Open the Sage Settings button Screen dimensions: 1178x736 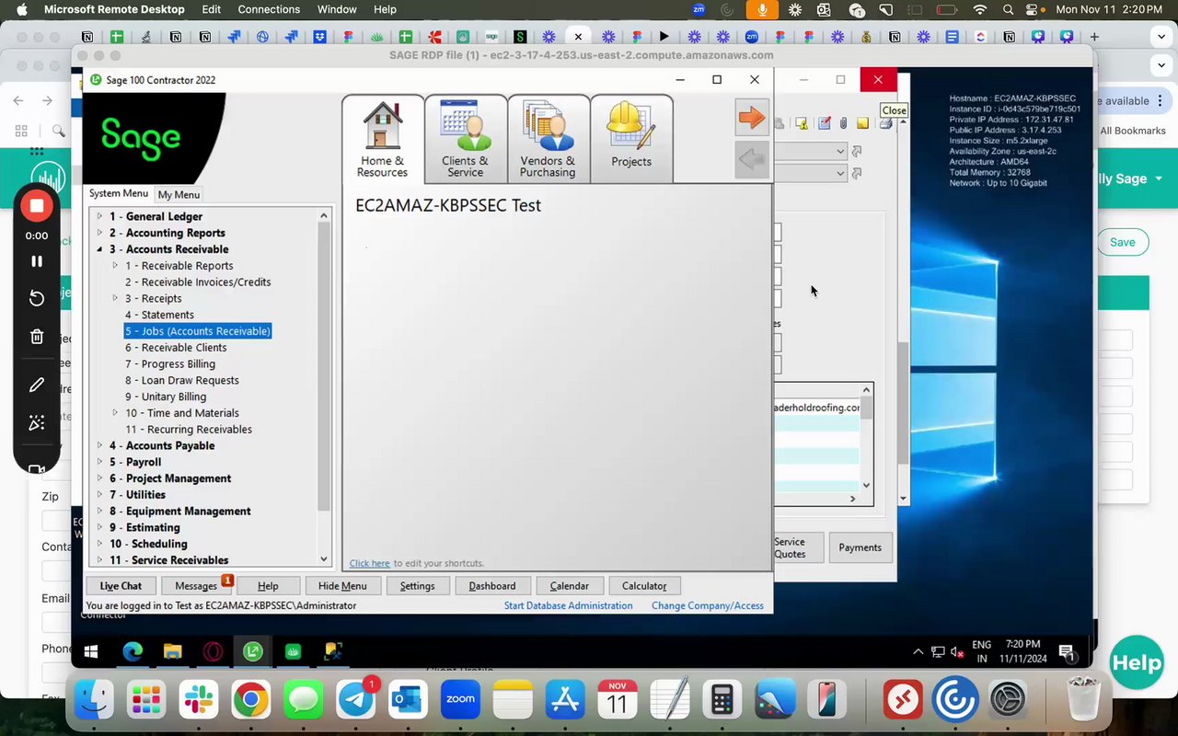coord(417,586)
